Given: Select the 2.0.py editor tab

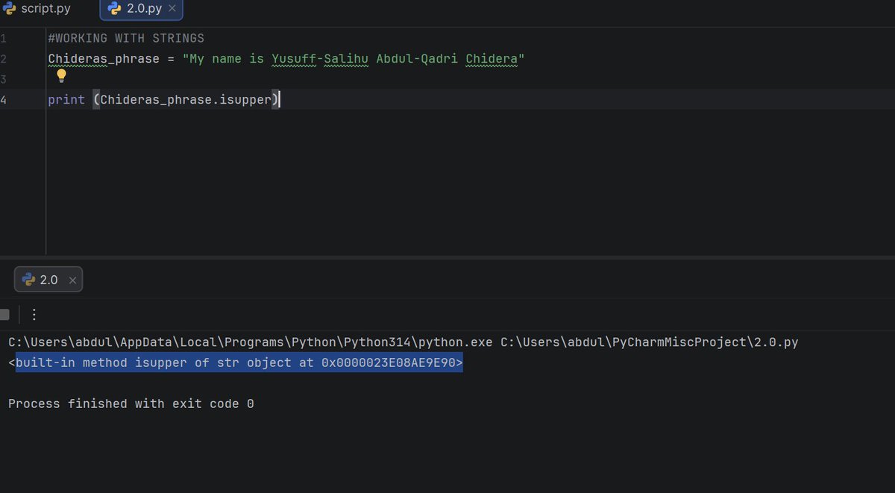Looking at the screenshot, I should (140, 9).
